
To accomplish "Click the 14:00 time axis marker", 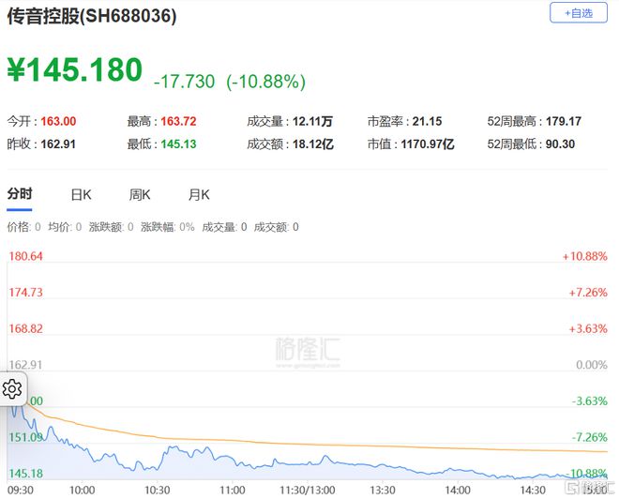I will [x=458, y=491].
